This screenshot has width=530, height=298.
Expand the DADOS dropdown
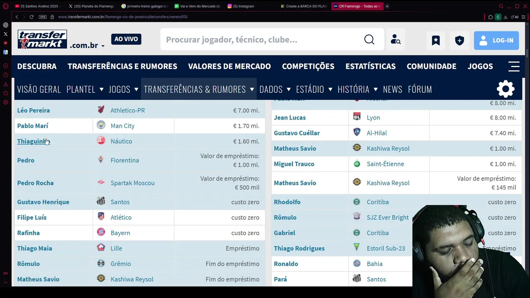289,89
